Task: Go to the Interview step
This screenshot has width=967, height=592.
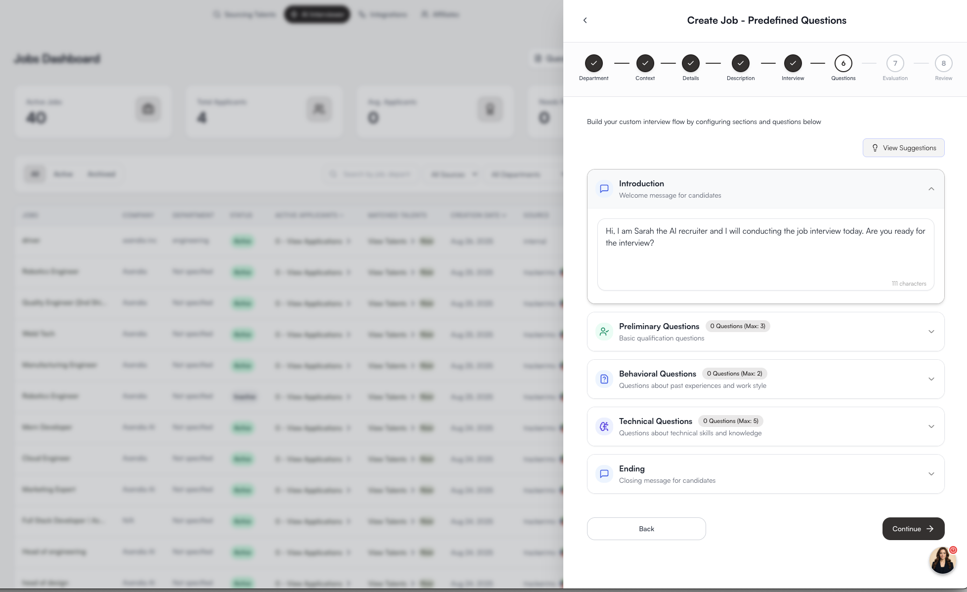Action: [793, 63]
